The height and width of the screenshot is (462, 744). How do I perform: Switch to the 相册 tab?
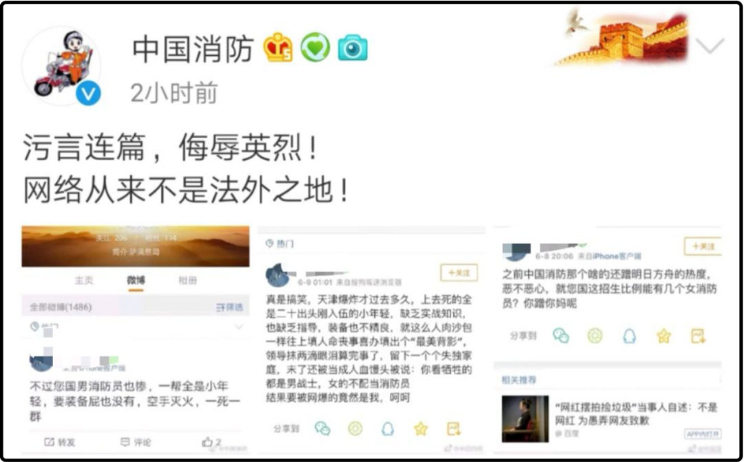coord(187,280)
